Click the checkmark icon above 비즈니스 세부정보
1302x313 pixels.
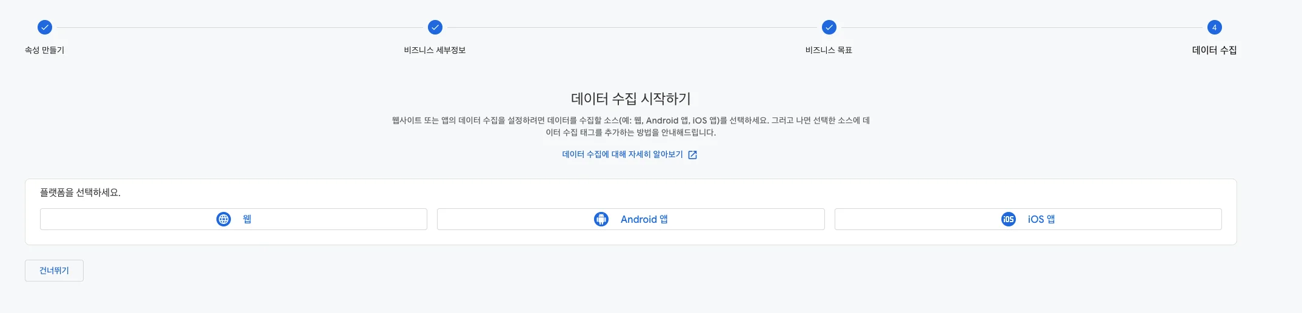[x=435, y=27]
